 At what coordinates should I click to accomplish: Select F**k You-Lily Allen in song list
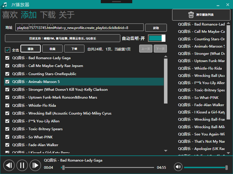click(84, 121)
